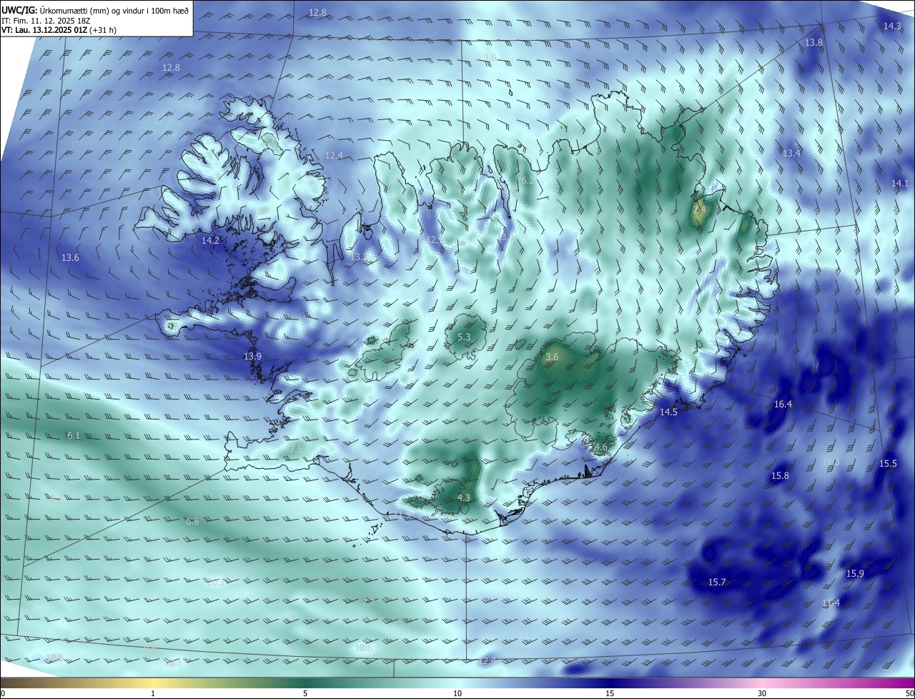Image resolution: width=915 pixels, height=699 pixels.
Task: Click the 14.1 value at the right edge
Action: pyautogui.click(x=900, y=183)
